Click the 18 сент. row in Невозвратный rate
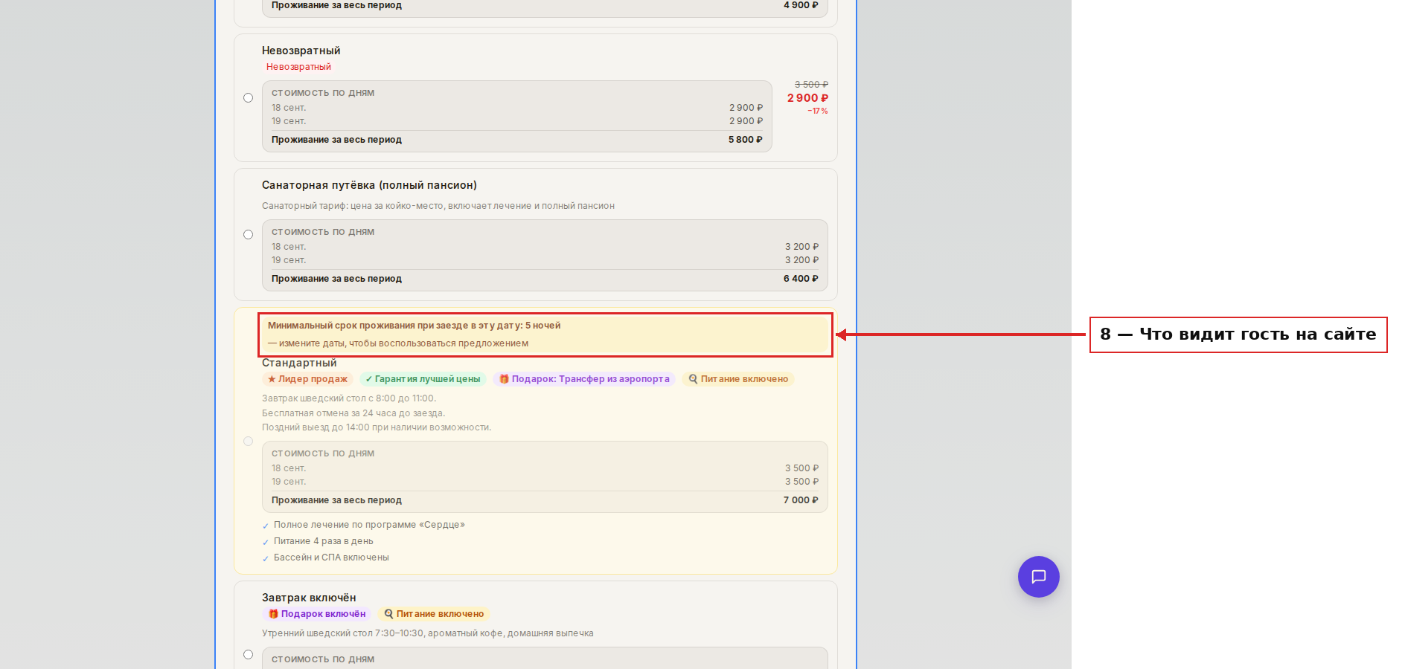The image size is (1405, 669). coord(517,108)
